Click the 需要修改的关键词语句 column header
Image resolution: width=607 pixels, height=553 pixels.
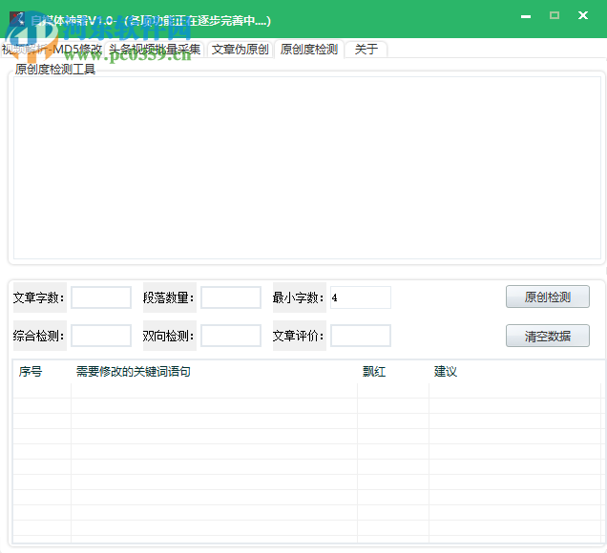[x=214, y=372]
